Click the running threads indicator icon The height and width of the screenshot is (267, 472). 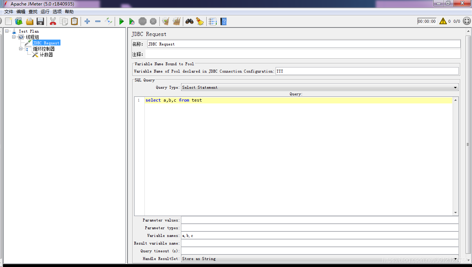coord(467,21)
